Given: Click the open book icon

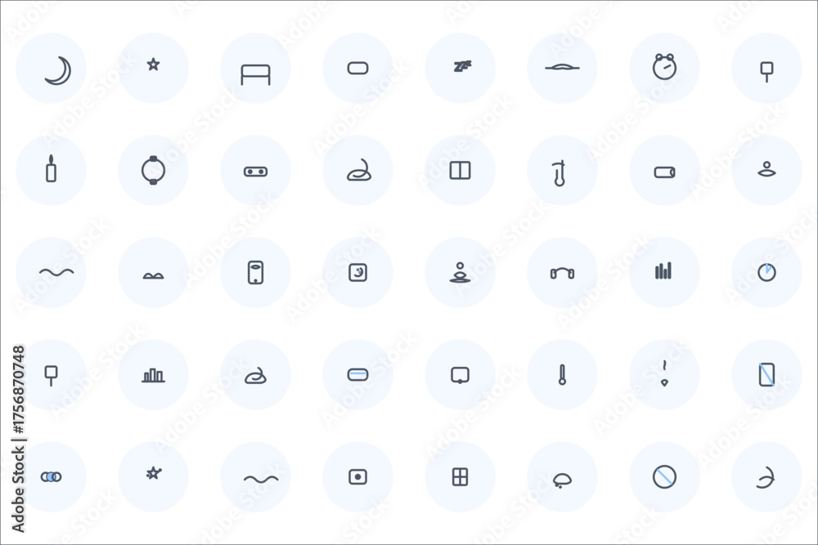Looking at the screenshot, I should pos(154,275).
